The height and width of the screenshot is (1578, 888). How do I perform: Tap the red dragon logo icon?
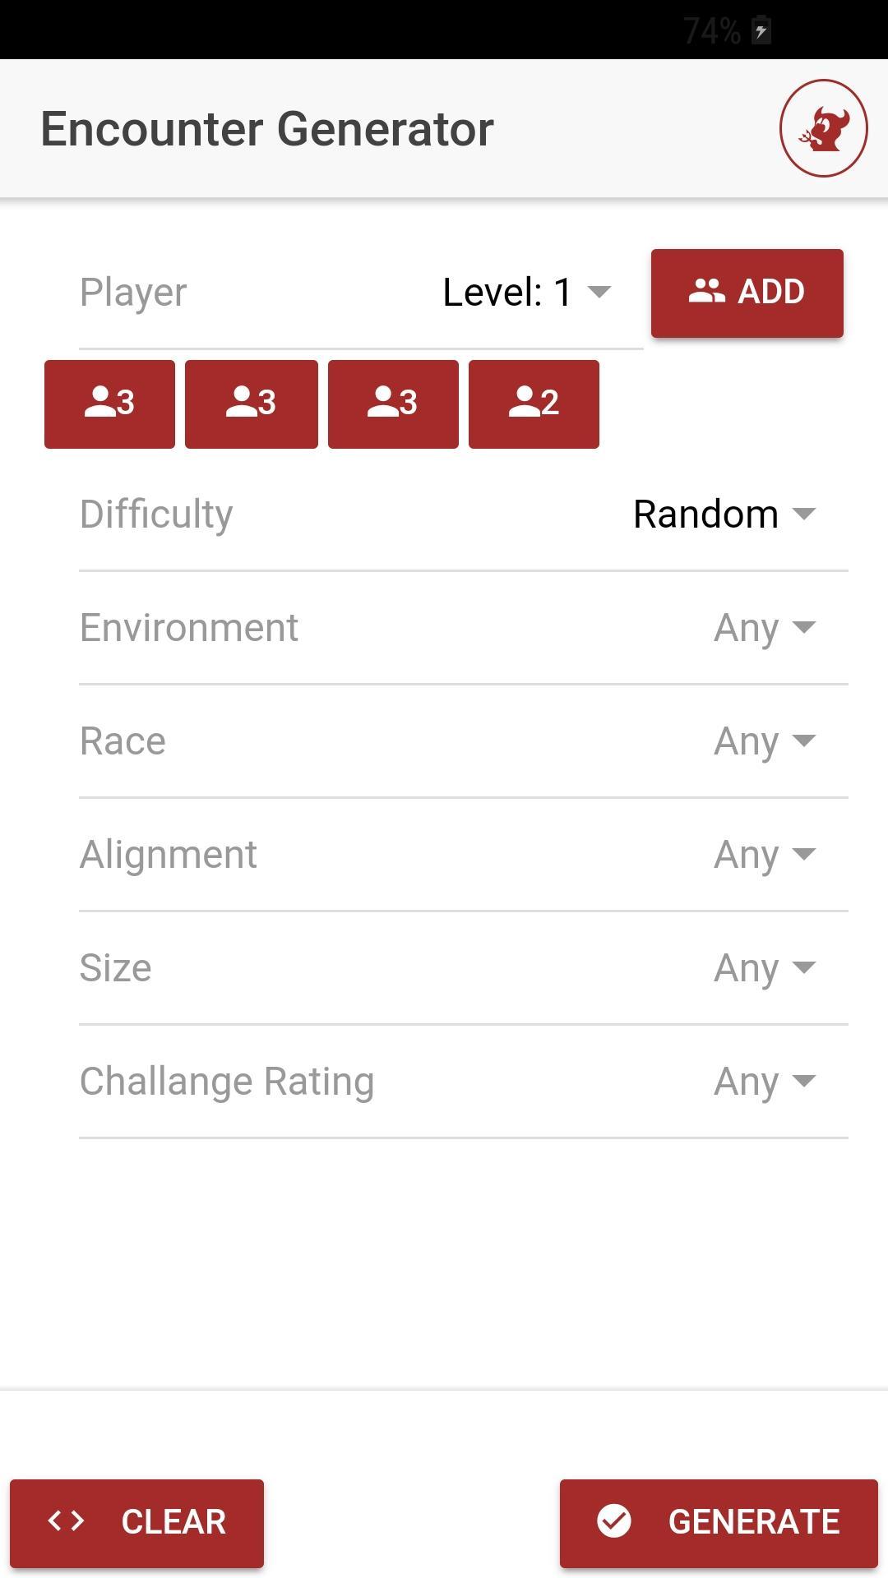(823, 128)
